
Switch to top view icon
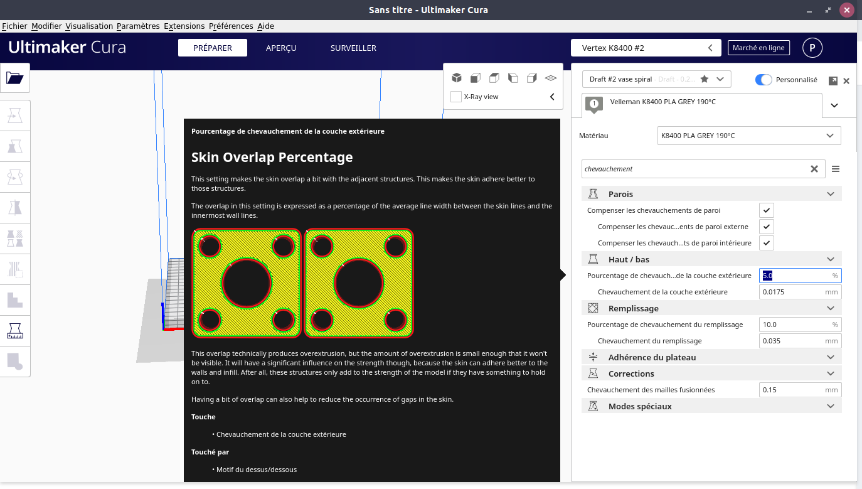tap(494, 78)
